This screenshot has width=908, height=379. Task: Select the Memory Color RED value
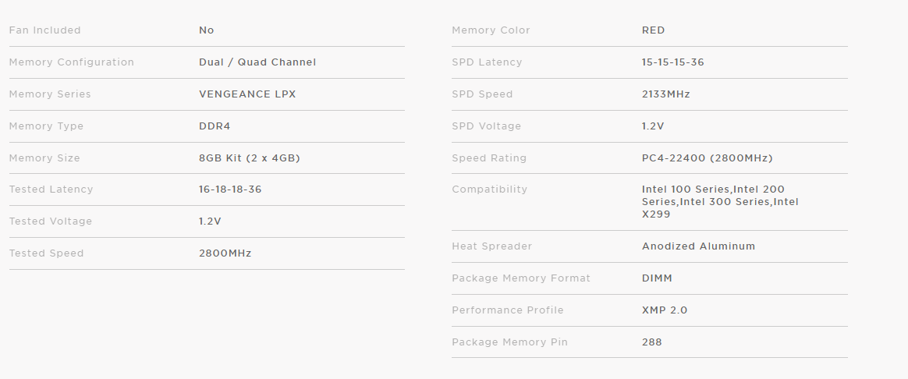point(653,30)
